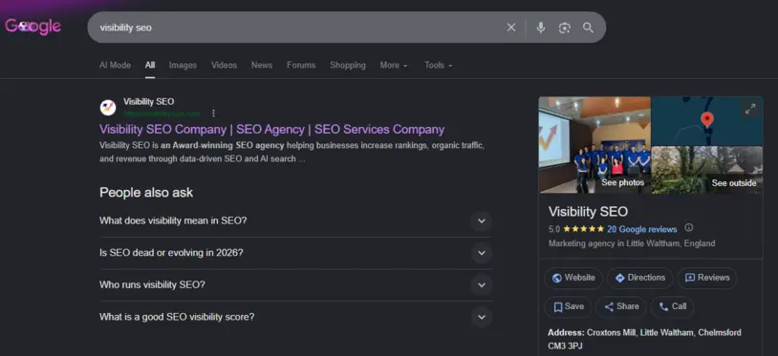This screenshot has height=356, width=778.
Task: Save Visibility SEO with Save button
Action: (x=568, y=307)
